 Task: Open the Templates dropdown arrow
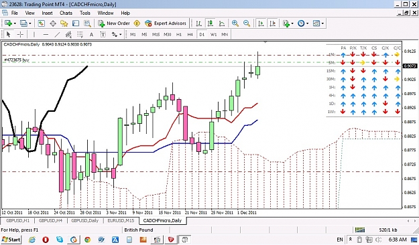tap(322, 23)
